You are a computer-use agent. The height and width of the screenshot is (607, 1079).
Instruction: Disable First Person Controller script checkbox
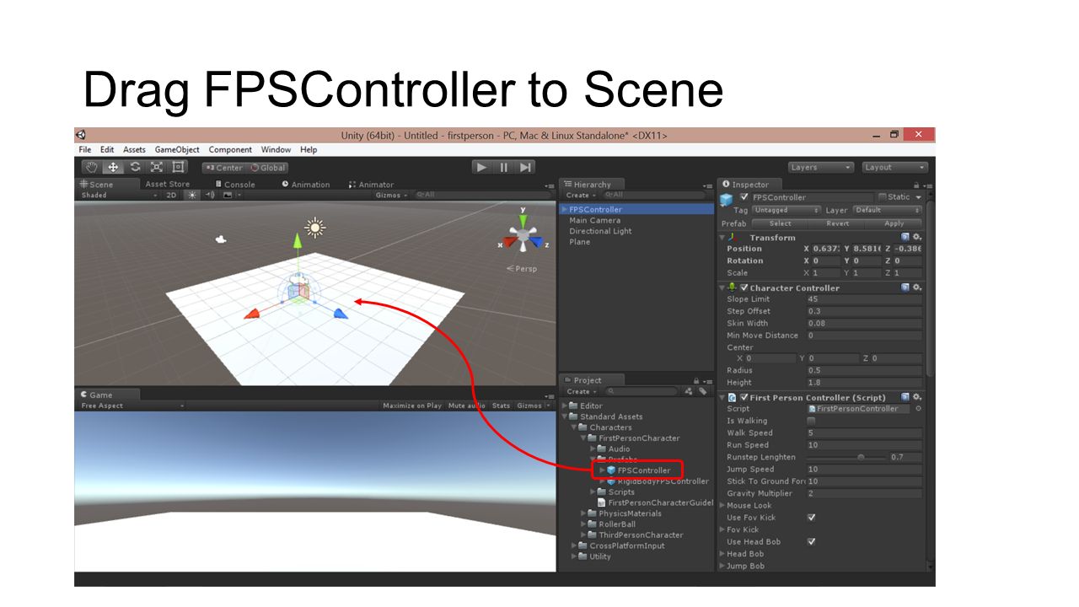coord(744,397)
